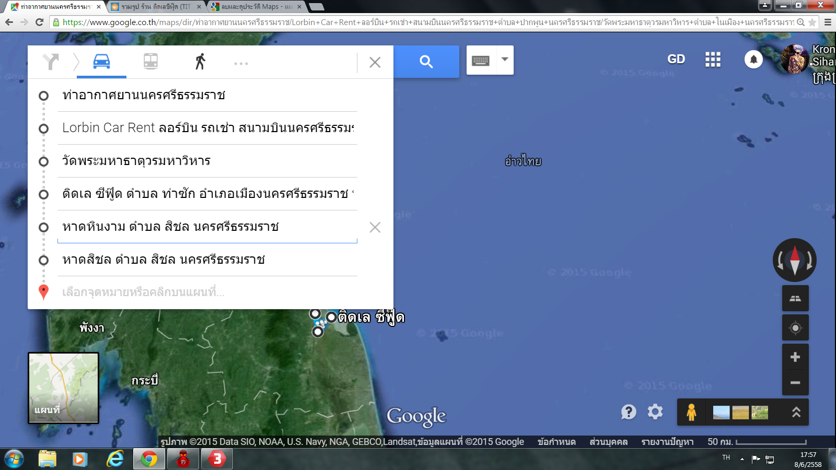Bookmark the page with star icon
Image resolution: width=836 pixels, height=470 pixels.
812,22
